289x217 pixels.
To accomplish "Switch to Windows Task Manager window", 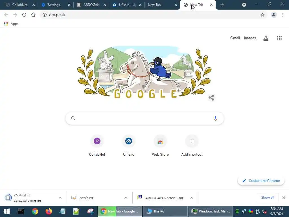I will (x=211, y=211).
